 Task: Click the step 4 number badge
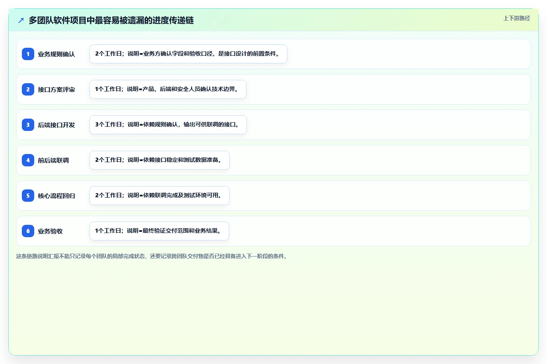[x=28, y=160]
